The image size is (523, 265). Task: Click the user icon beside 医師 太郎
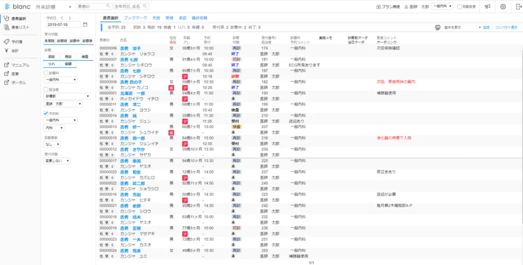pos(406,7)
